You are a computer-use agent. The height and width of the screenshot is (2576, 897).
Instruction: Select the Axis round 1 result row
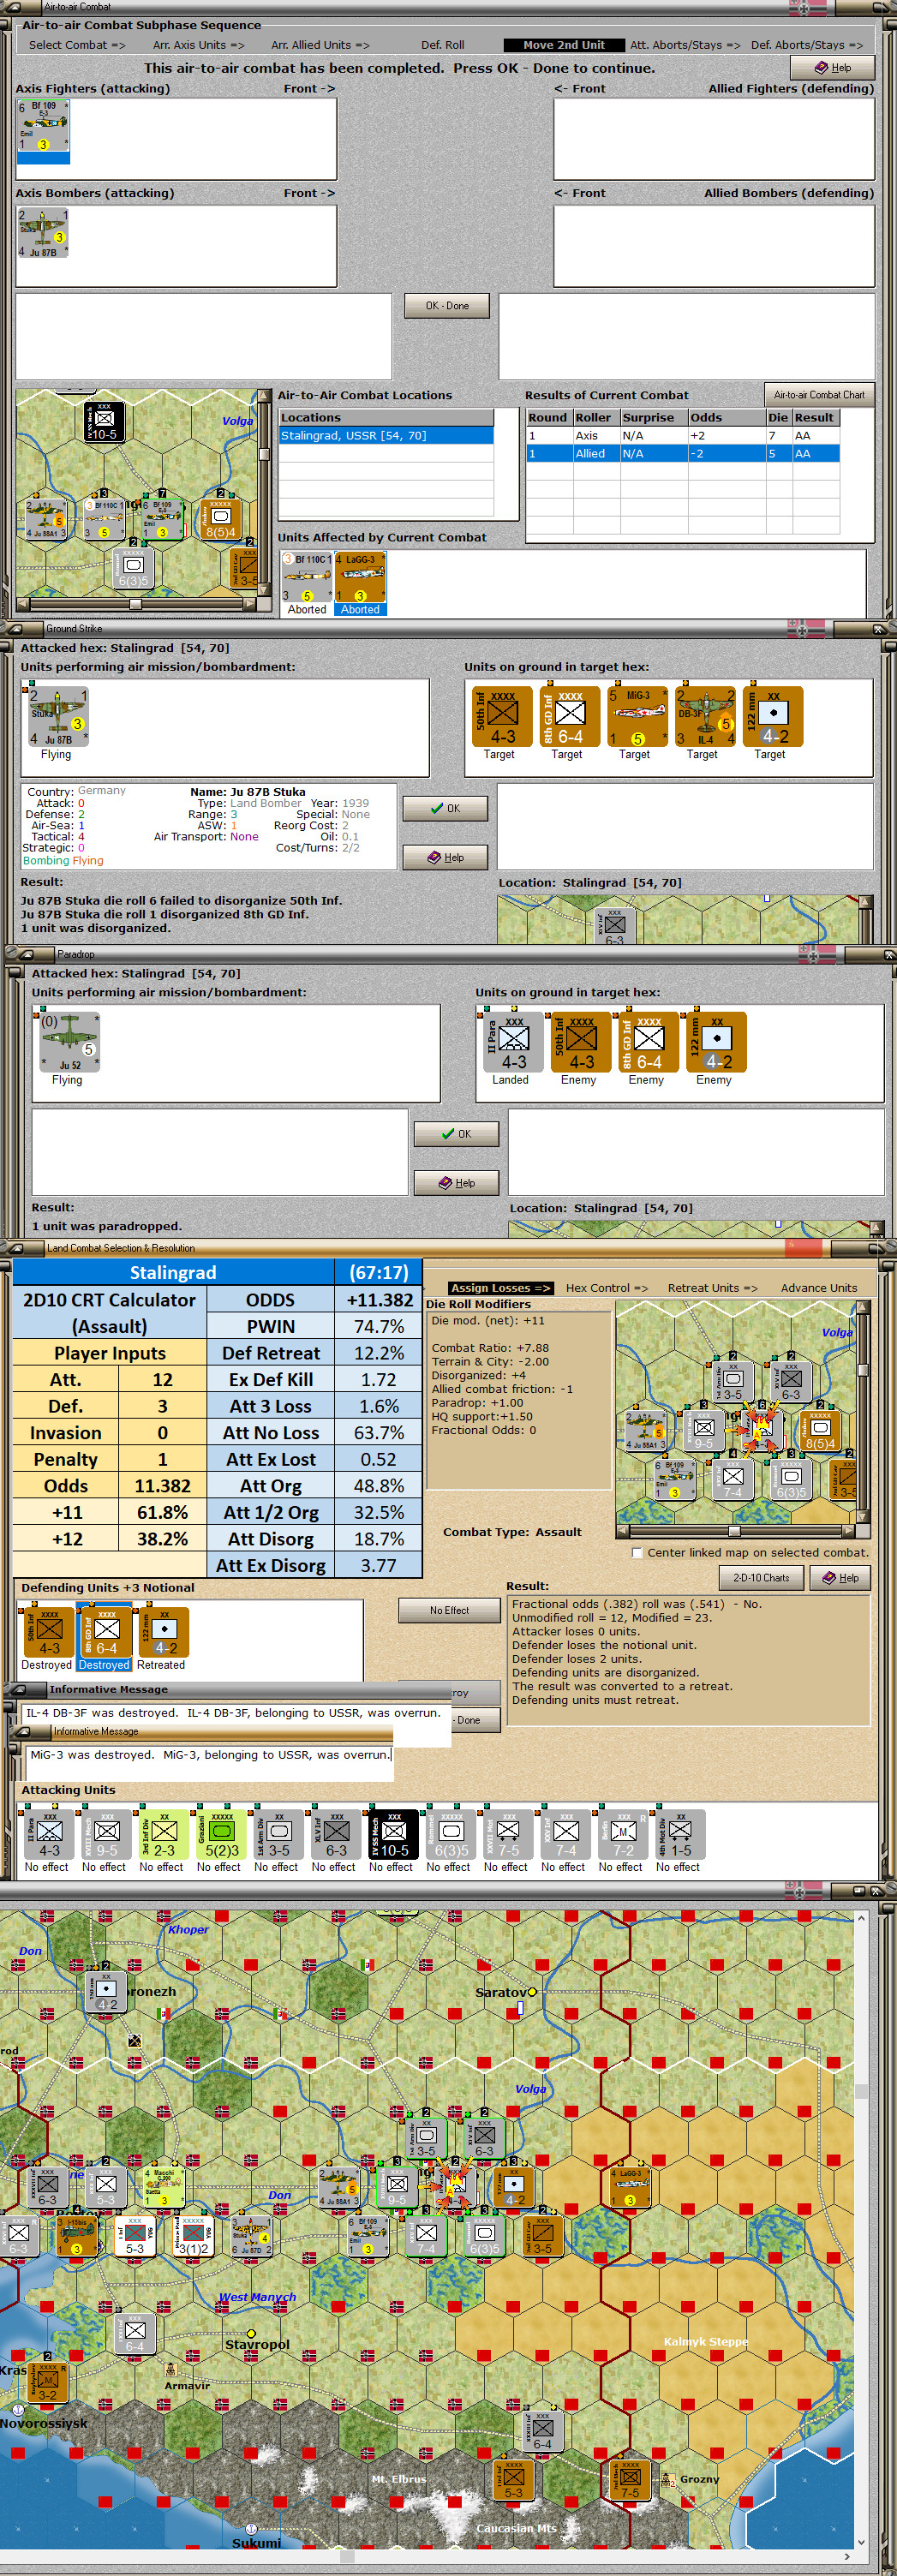click(683, 436)
